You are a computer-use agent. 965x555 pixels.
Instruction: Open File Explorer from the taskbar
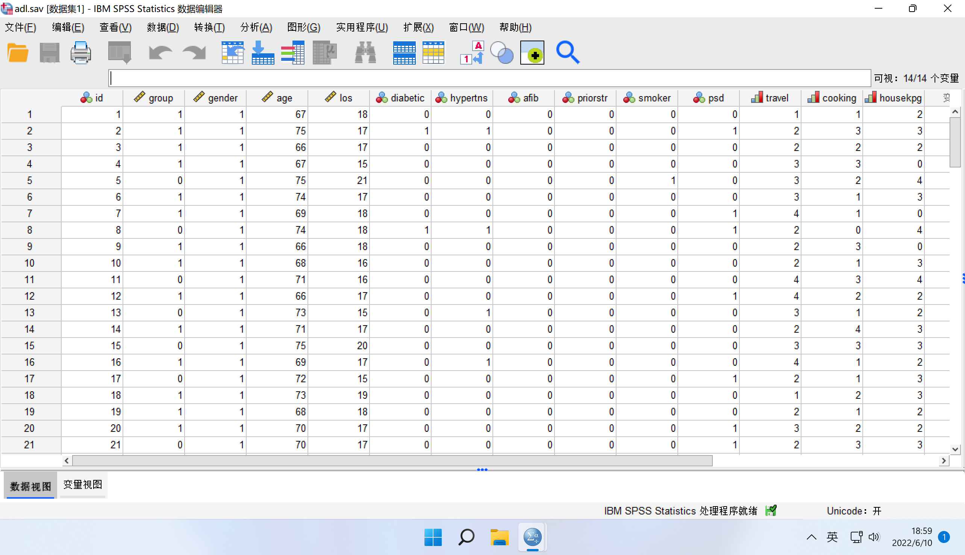click(x=499, y=537)
